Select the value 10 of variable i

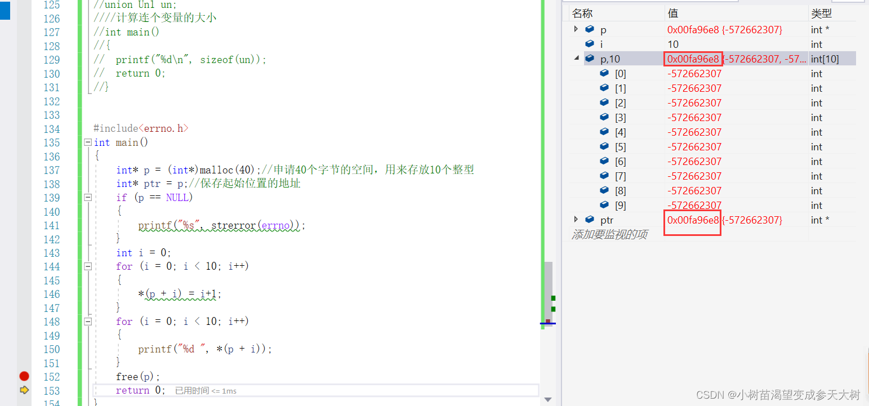tap(673, 44)
